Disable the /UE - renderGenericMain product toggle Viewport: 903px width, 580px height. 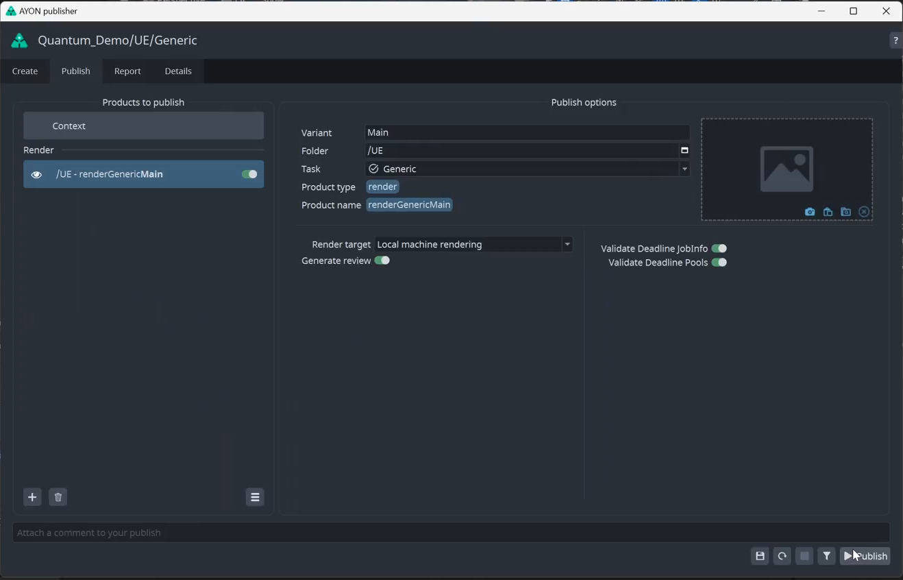pos(249,174)
